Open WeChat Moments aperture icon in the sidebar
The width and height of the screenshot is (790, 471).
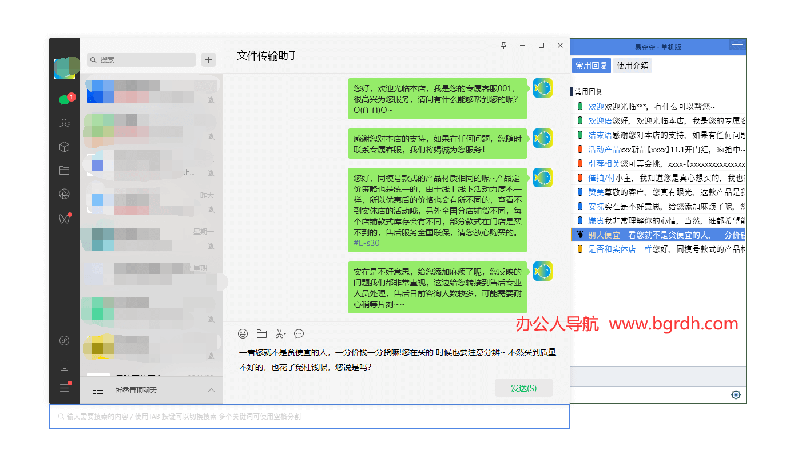(64, 195)
